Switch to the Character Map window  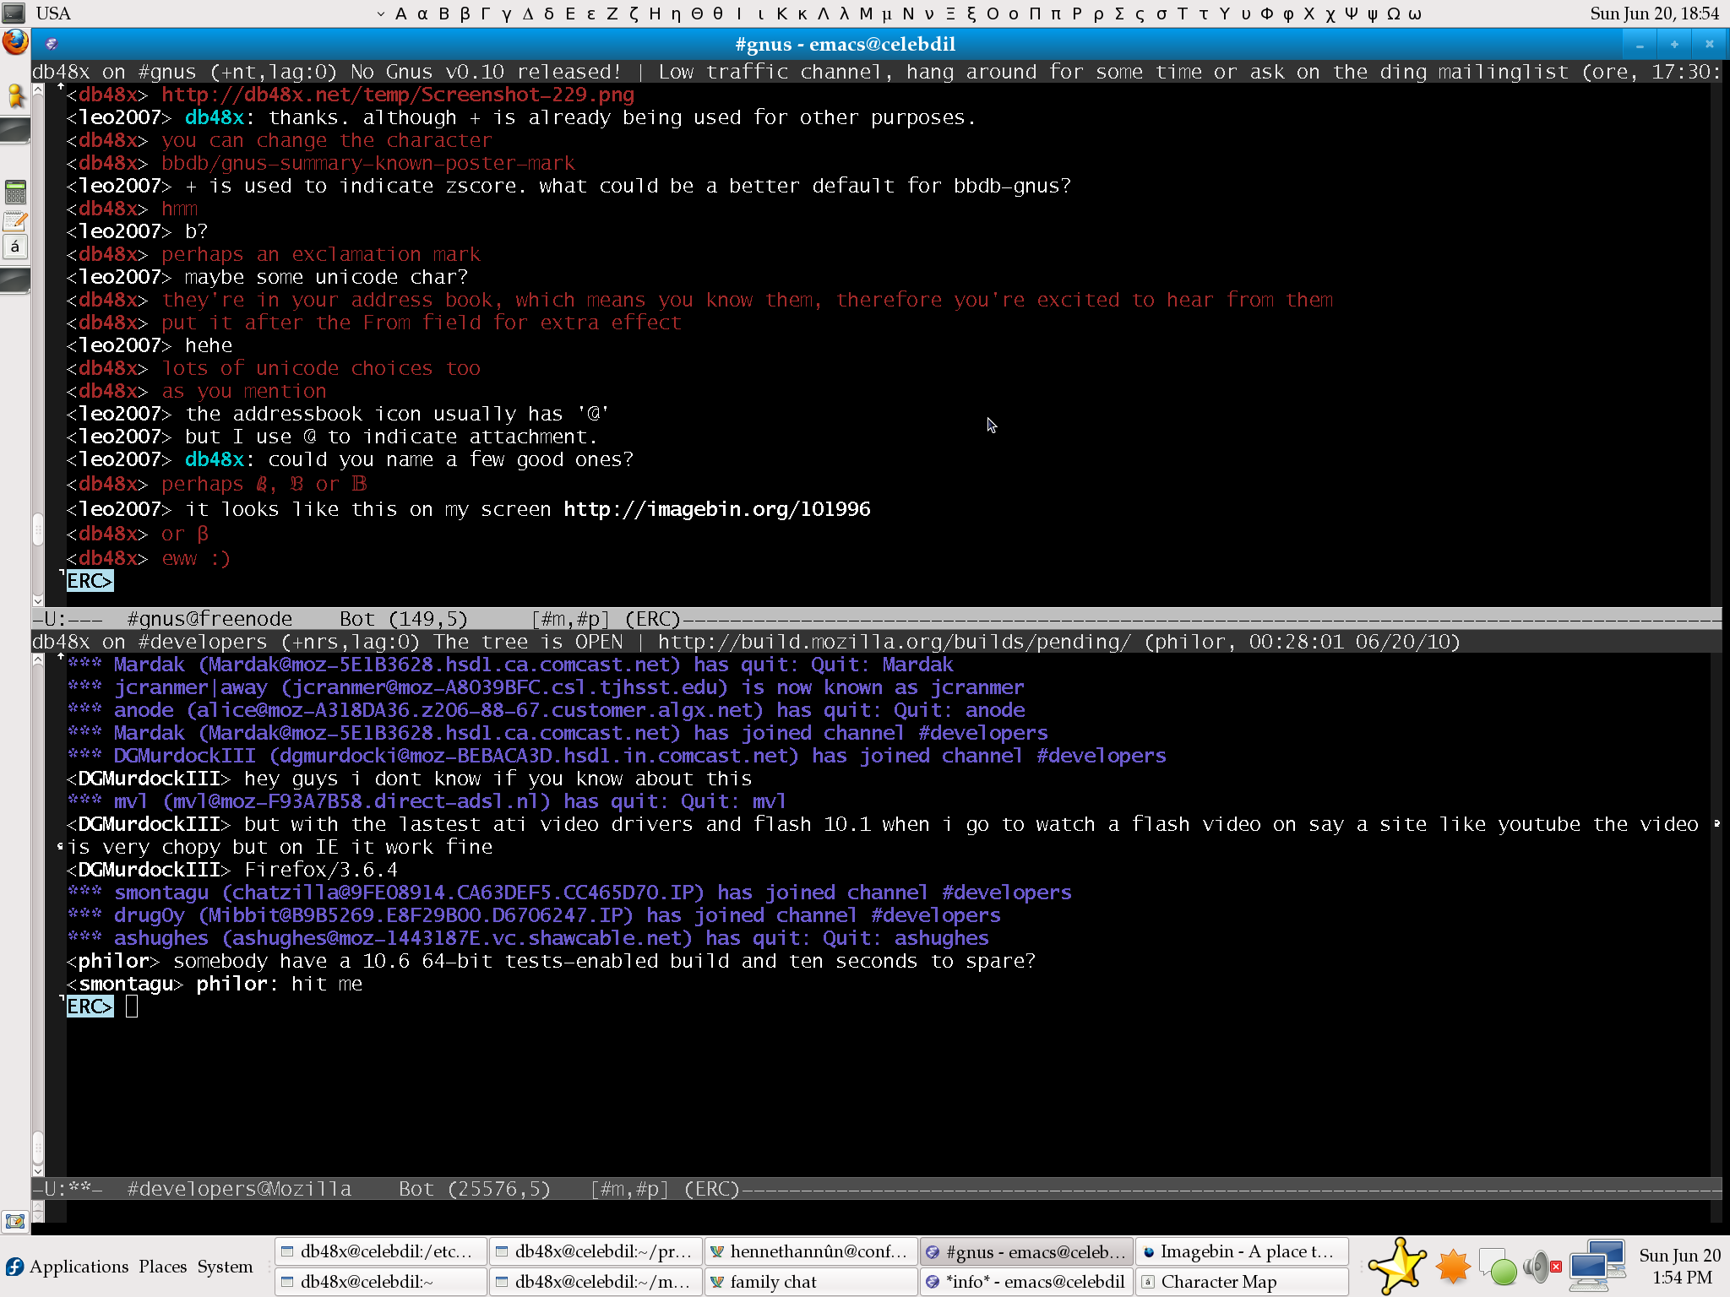(1242, 1282)
